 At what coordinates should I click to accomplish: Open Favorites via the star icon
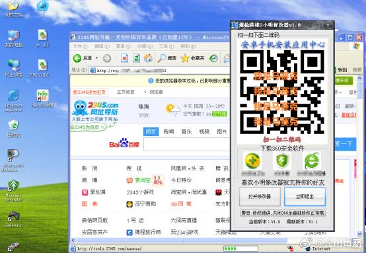[x=185, y=58]
